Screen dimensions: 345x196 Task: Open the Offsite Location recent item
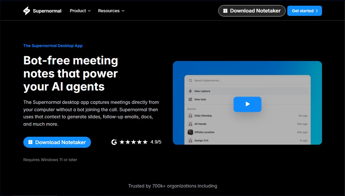(x=247, y=132)
